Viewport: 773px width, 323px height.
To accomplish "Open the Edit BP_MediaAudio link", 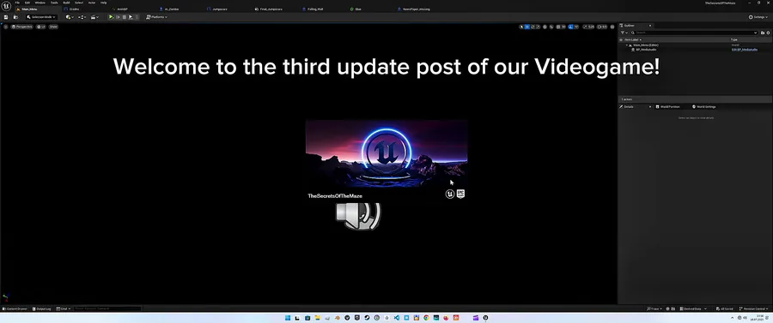I will [x=745, y=50].
